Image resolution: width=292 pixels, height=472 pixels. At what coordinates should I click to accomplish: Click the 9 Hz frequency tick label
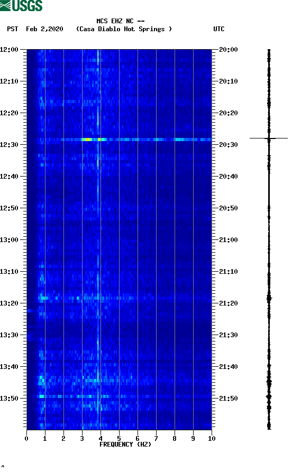coord(193,439)
